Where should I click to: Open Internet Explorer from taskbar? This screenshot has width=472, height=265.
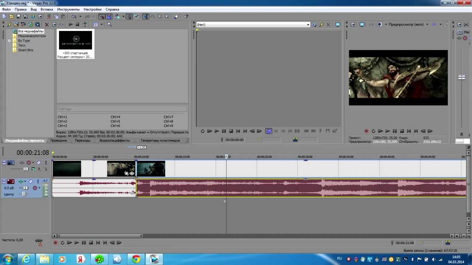26,259
